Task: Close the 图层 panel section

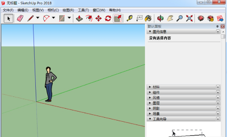Action: click(218, 103)
